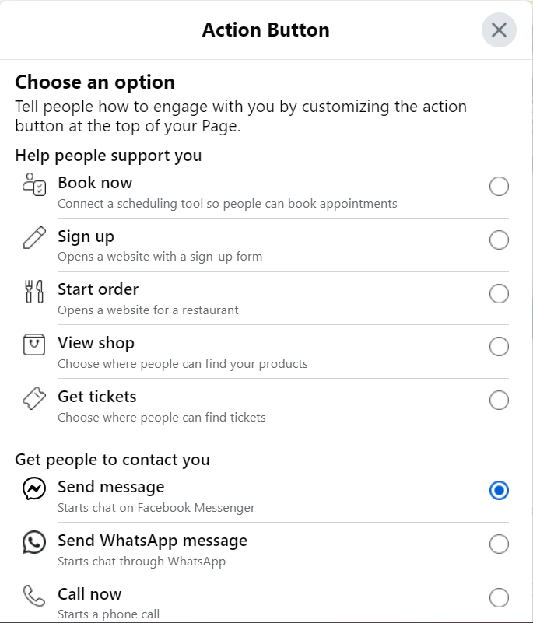
Task: Close the Action Button dialog
Action: coord(499,30)
